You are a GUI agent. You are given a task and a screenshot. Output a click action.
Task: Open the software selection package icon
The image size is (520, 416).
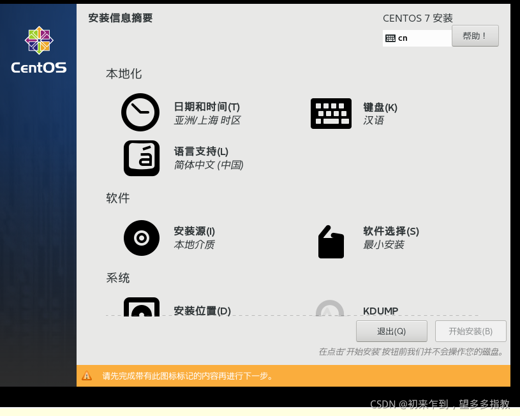coord(331,242)
